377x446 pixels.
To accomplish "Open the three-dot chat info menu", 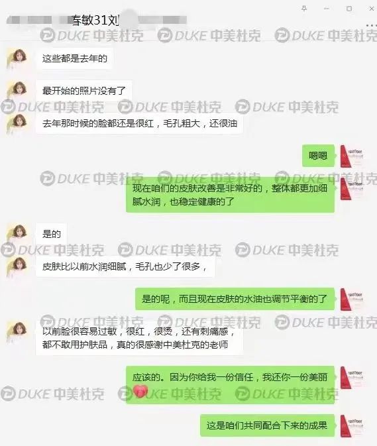I will 372,25.
